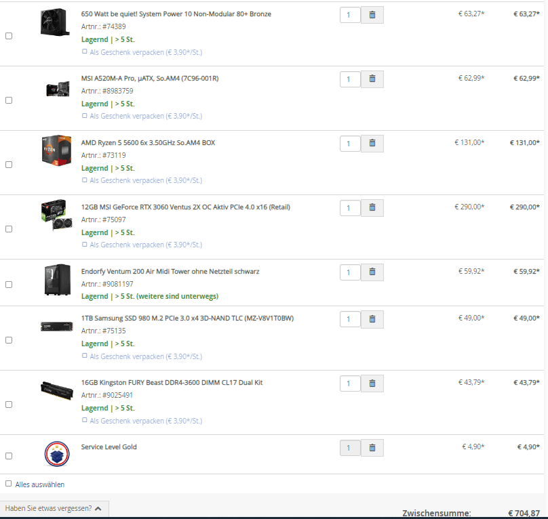
Task: Delete the RTX 3060 Ventus graphics card
Action: (372, 208)
